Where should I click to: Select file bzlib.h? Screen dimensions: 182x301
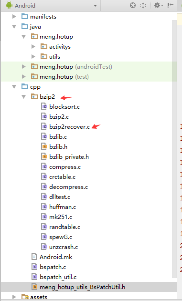point(58,147)
